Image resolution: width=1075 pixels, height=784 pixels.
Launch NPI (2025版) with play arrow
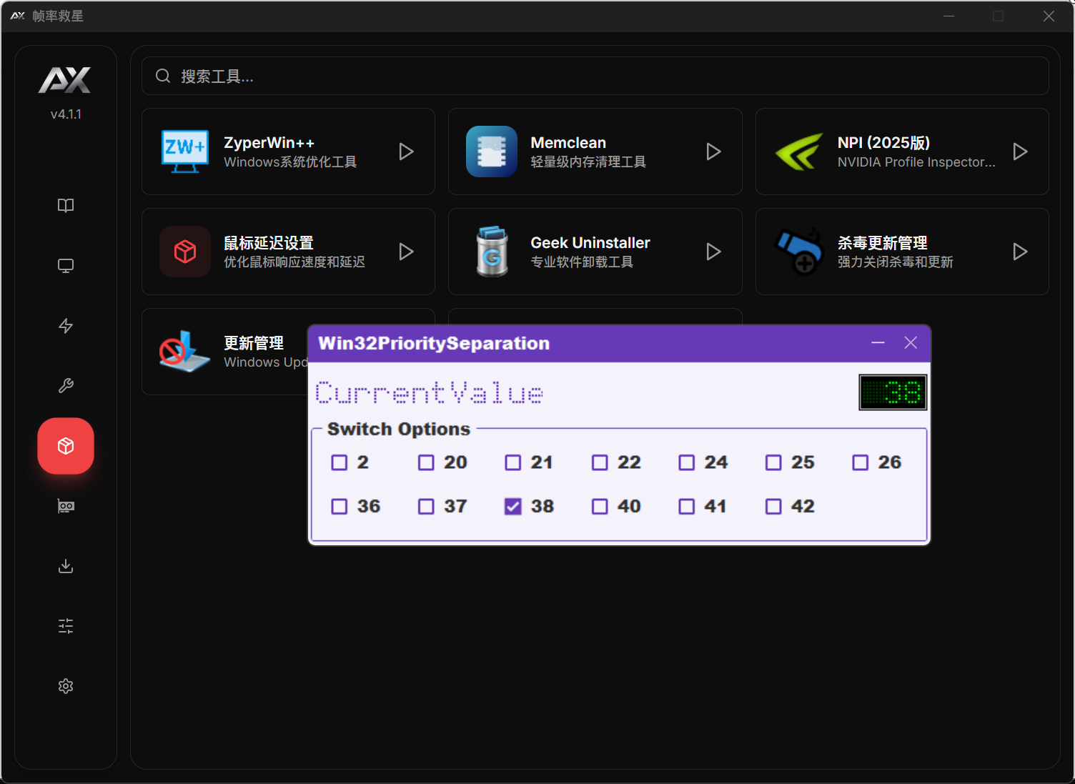pyautogui.click(x=1020, y=152)
